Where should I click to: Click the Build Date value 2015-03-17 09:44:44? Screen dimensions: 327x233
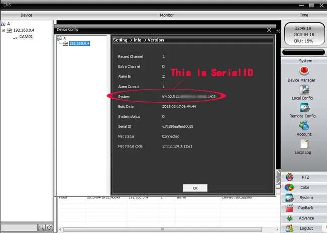(179, 106)
